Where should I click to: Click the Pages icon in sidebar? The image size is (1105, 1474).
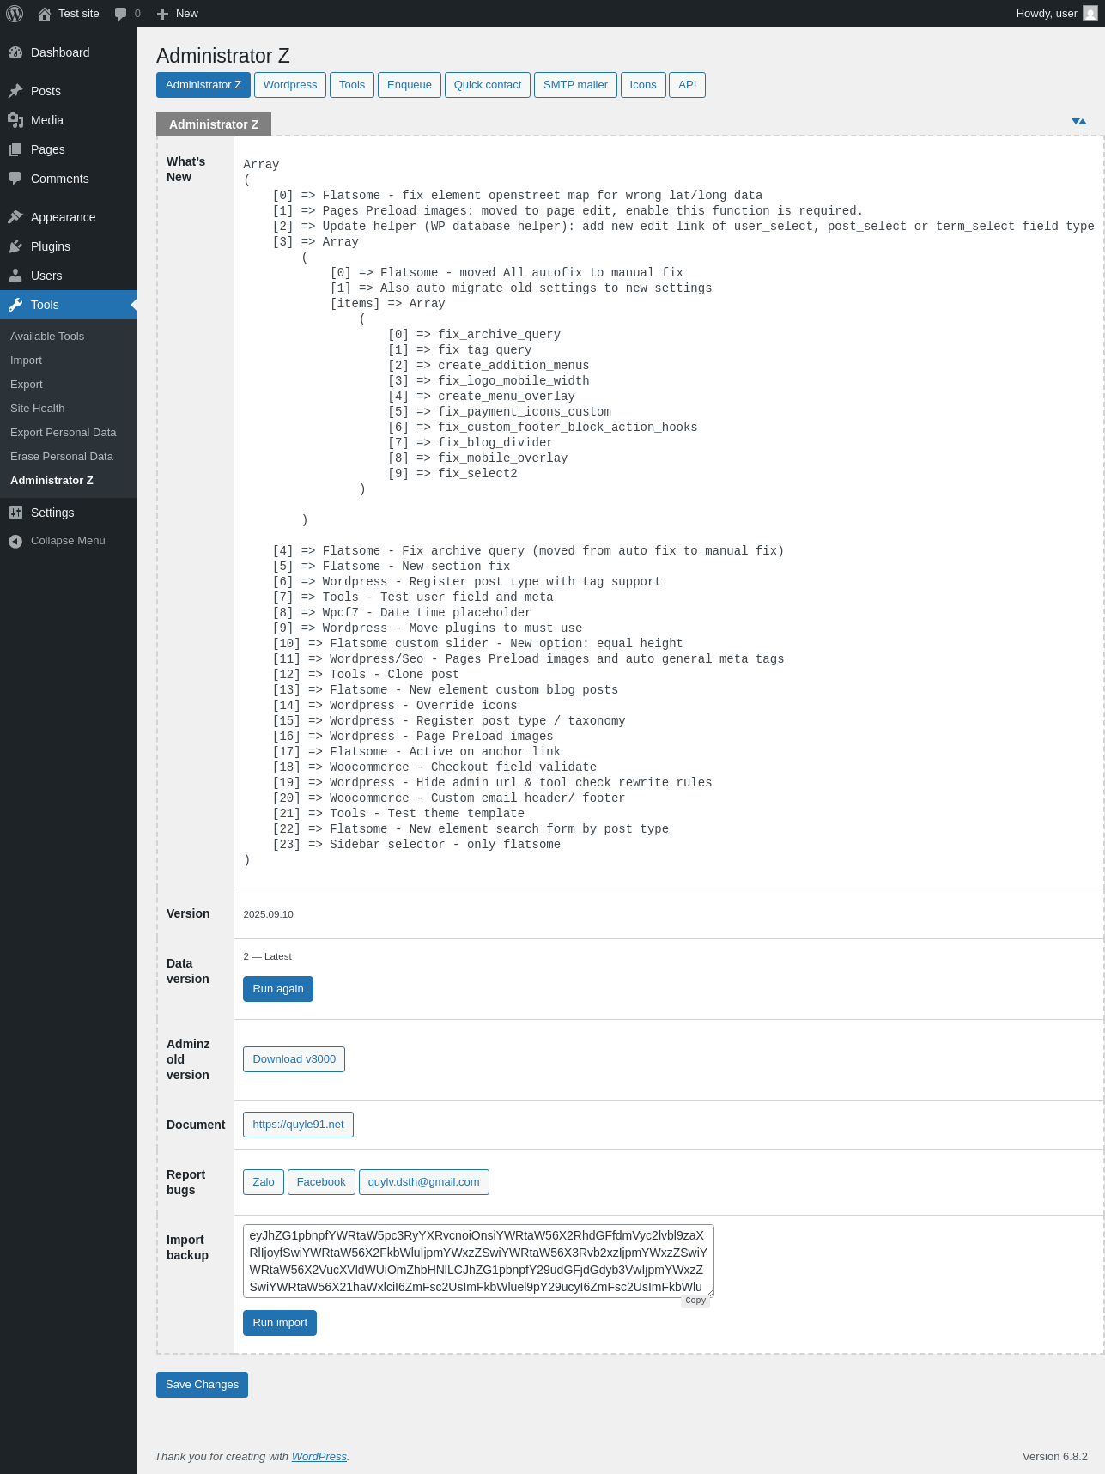tap(15, 149)
